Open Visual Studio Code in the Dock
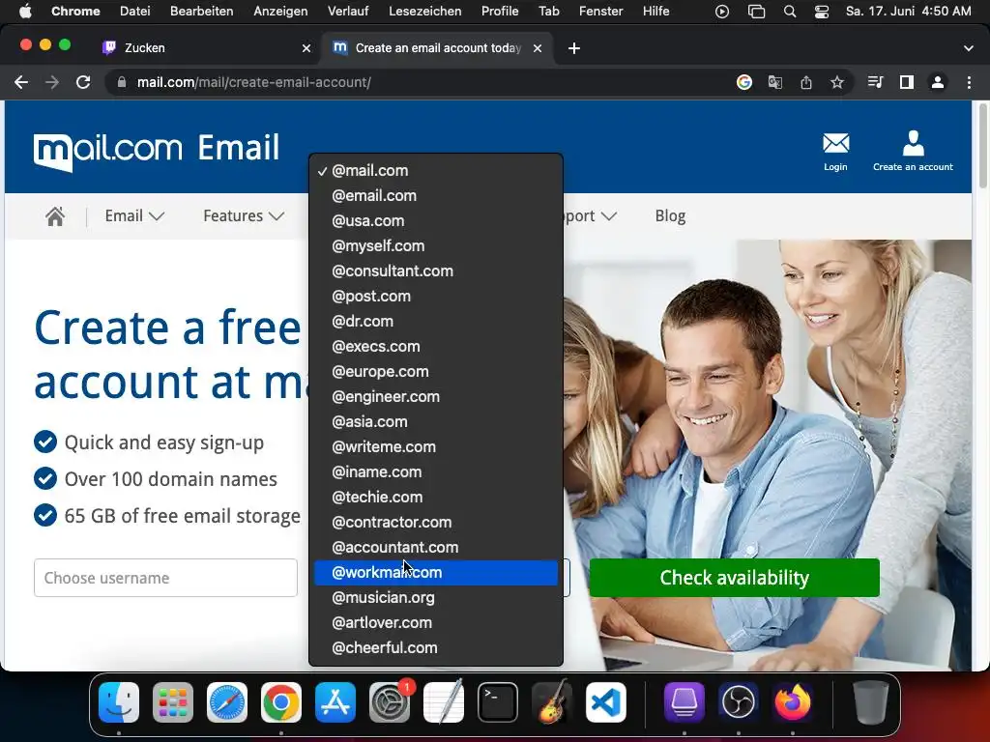The image size is (990, 742). (605, 702)
